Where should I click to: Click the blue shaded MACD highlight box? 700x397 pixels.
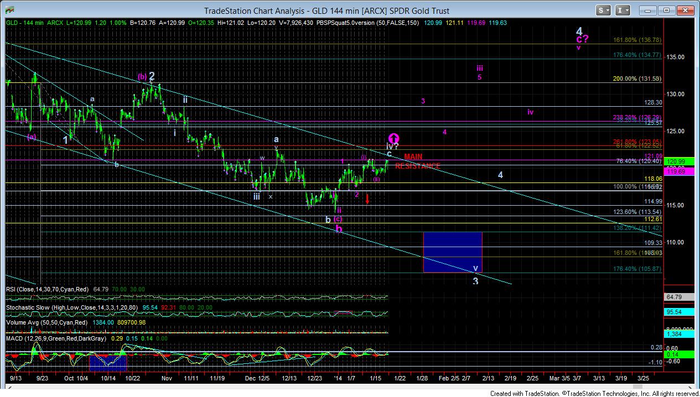pos(108,362)
